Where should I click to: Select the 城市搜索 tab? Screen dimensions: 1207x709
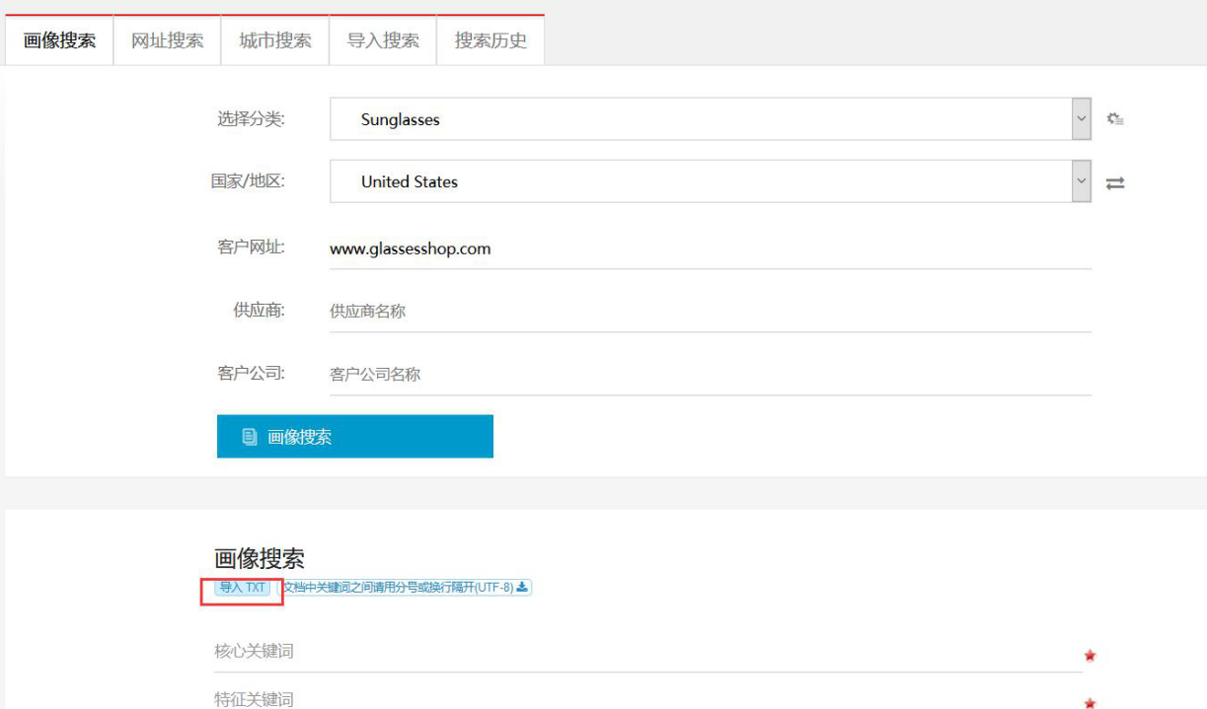[274, 40]
